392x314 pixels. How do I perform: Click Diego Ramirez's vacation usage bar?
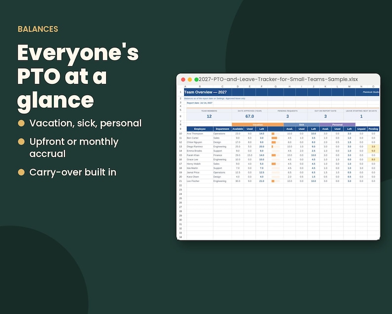pos(275,146)
